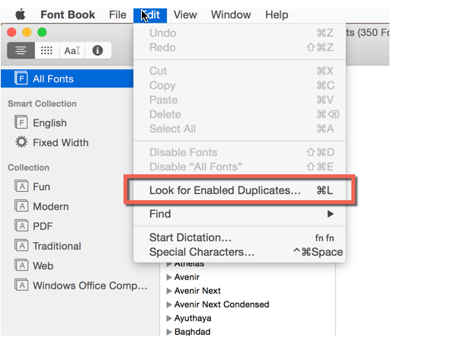This screenshot has width=455, height=357.
Task: Select the Windows Office Comp... collection
Action: 90,285
